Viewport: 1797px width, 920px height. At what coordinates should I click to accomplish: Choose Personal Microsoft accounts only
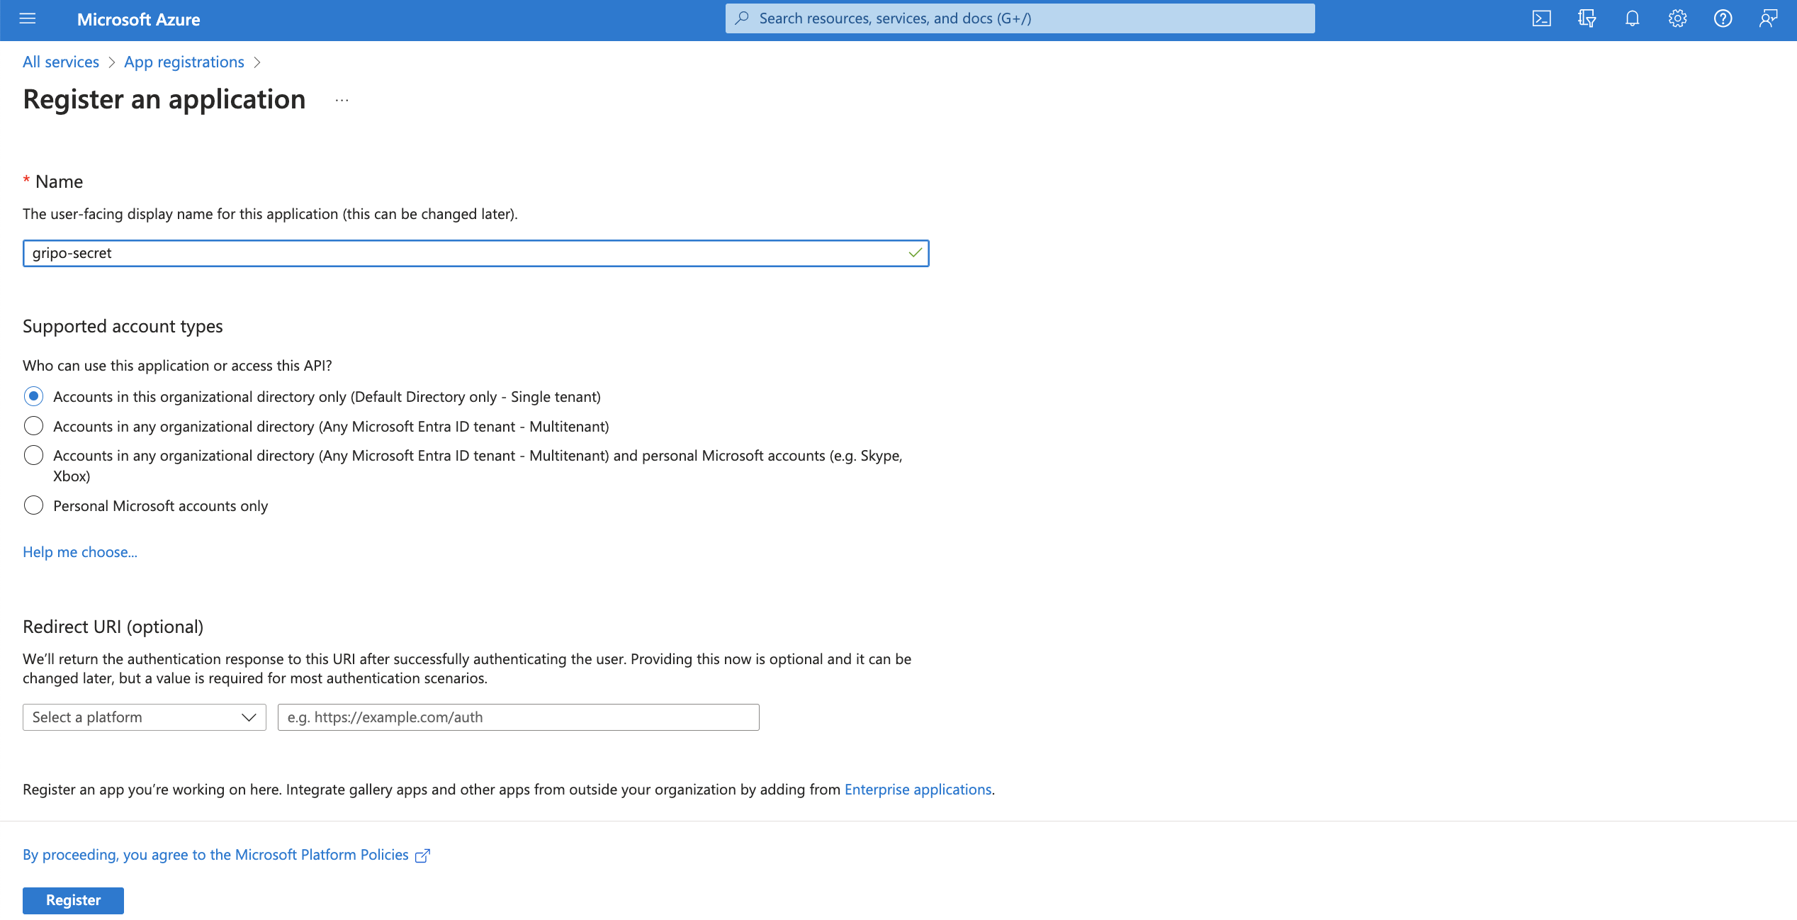point(33,505)
